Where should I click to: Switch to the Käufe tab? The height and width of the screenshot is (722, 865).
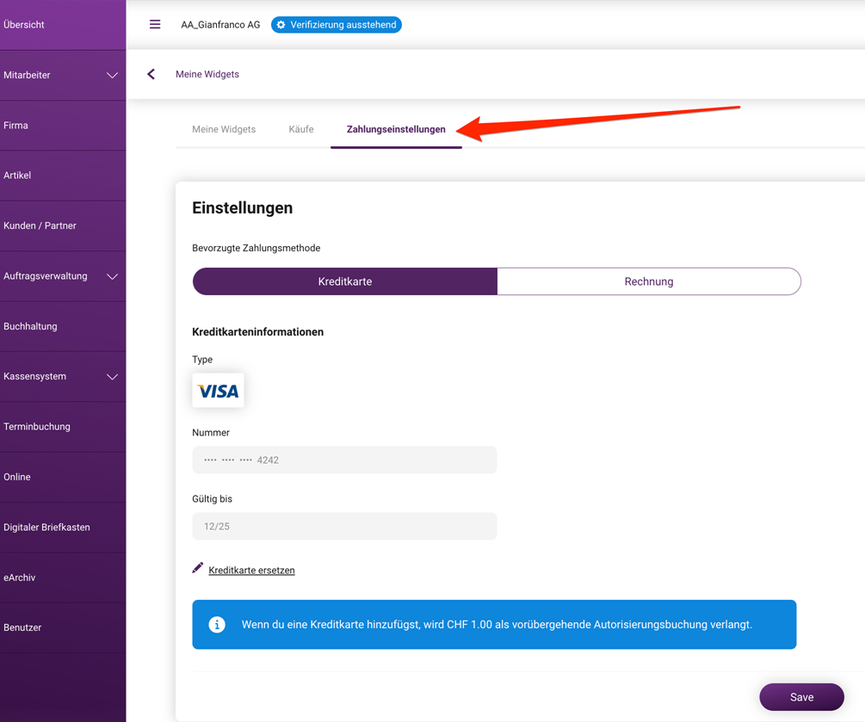301,129
